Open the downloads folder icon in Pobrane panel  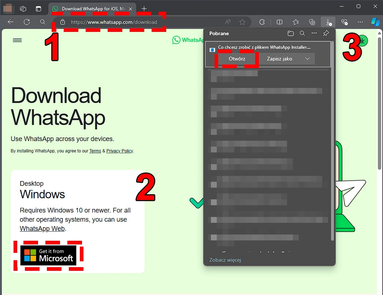click(x=290, y=33)
